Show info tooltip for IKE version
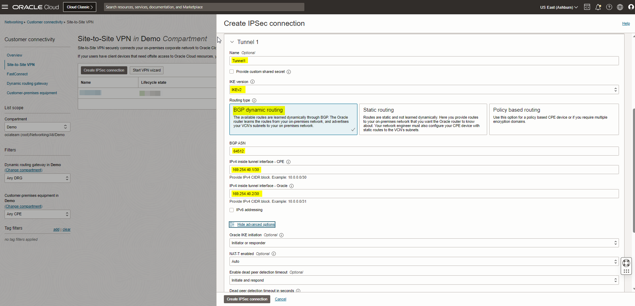The width and height of the screenshot is (635, 306). pyautogui.click(x=252, y=82)
